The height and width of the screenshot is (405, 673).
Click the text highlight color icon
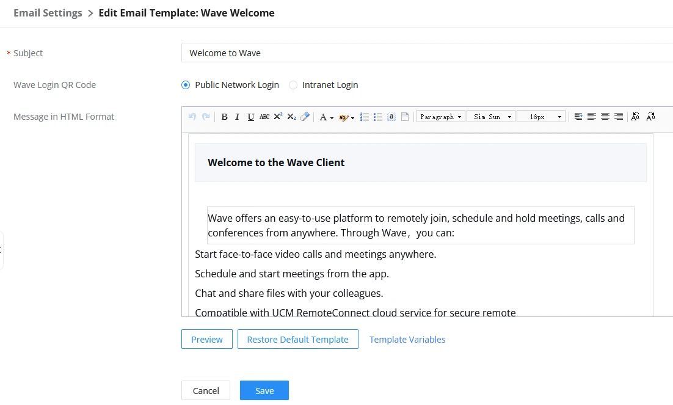[x=343, y=117]
